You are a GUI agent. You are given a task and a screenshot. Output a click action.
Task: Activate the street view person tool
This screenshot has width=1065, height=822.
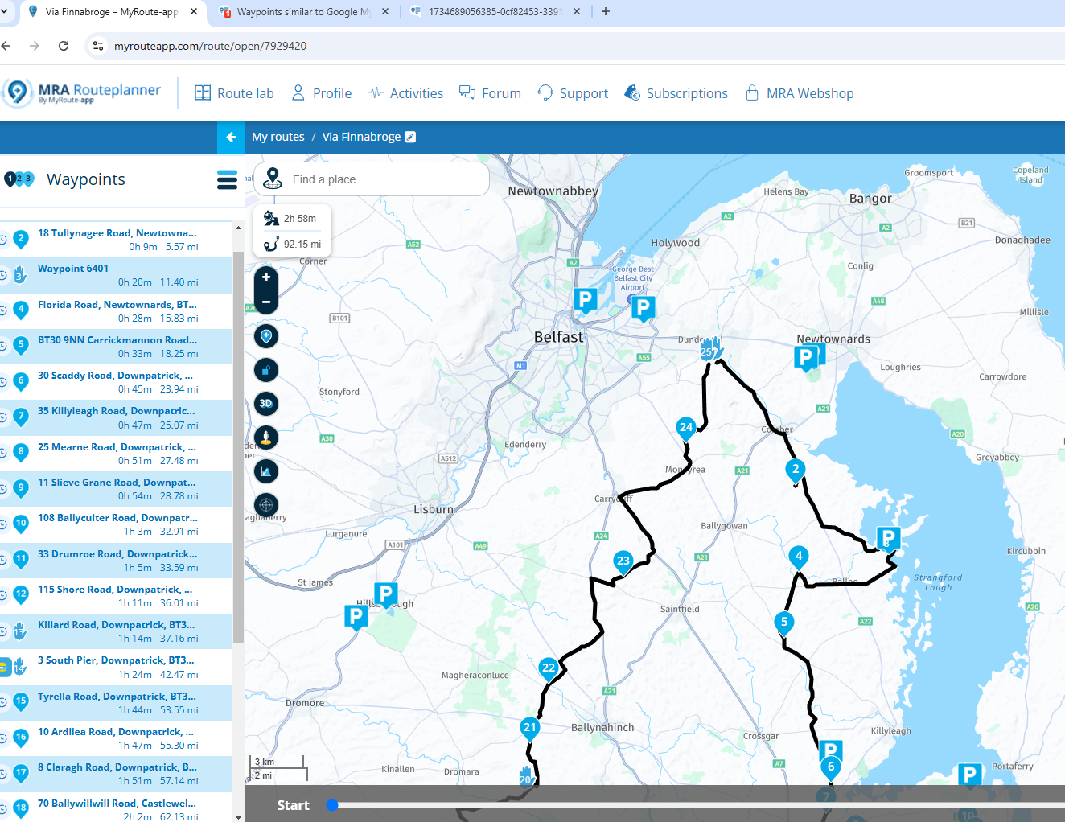point(266,438)
